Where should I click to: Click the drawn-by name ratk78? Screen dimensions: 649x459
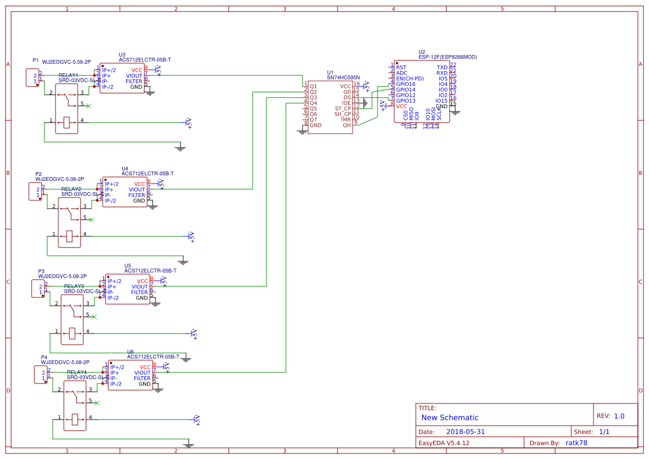[577, 443]
